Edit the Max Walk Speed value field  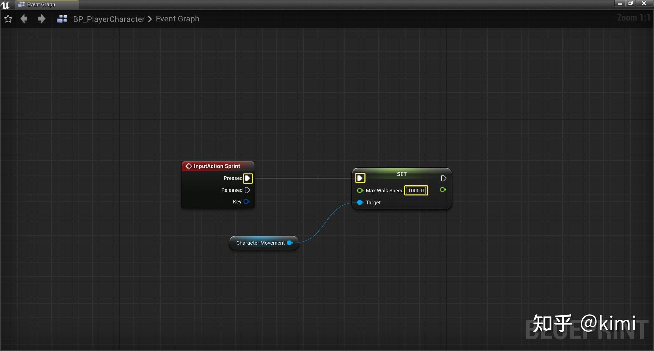point(416,190)
